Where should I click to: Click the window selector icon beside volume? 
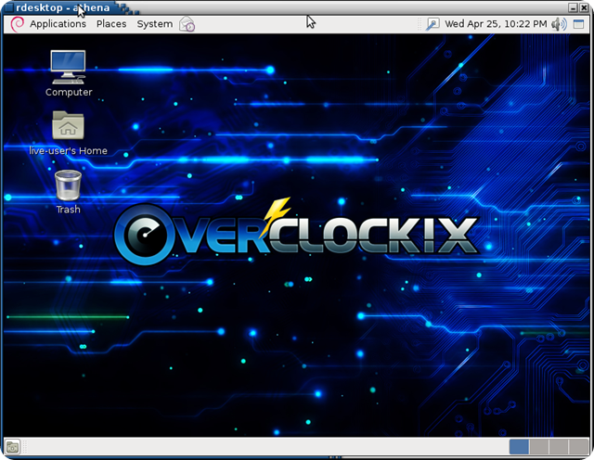coord(578,24)
